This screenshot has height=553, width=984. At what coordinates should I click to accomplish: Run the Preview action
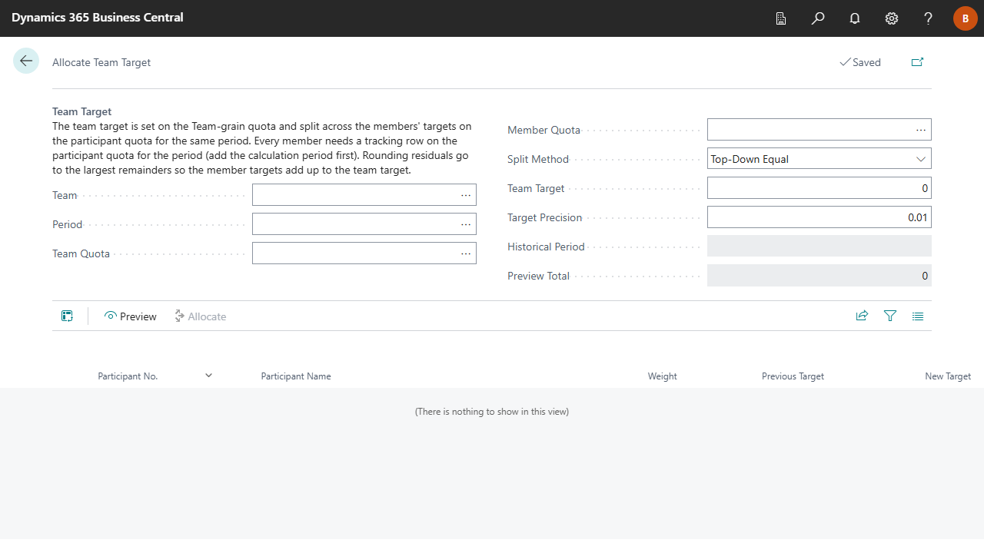(131, 316)
